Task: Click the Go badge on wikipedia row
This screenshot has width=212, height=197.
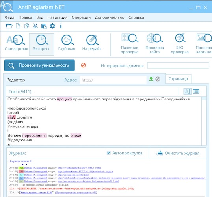Action: (x=21, y=175)
